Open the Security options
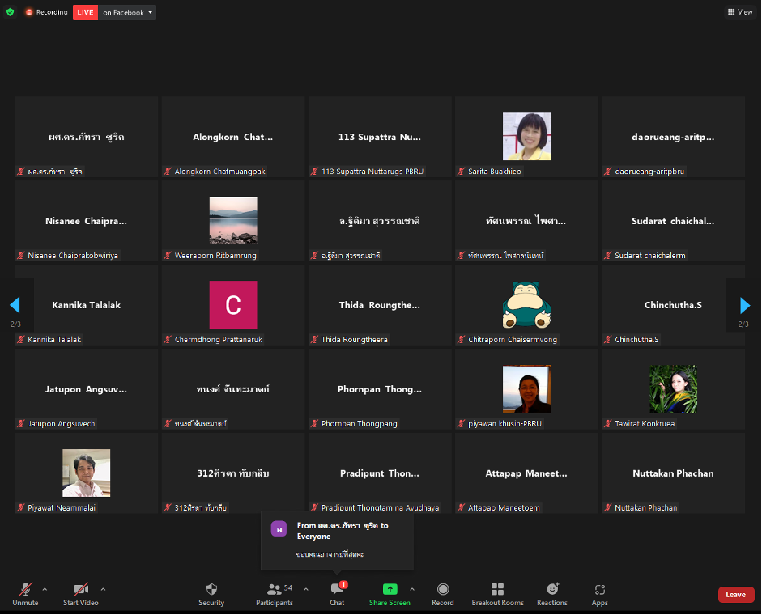762x615 pixels. coord(211,593)
